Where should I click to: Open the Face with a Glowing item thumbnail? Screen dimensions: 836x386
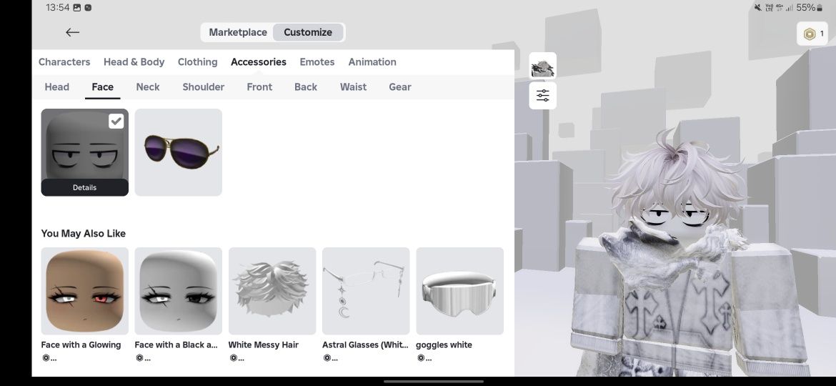pyautogui.click(x=85, y=291)
